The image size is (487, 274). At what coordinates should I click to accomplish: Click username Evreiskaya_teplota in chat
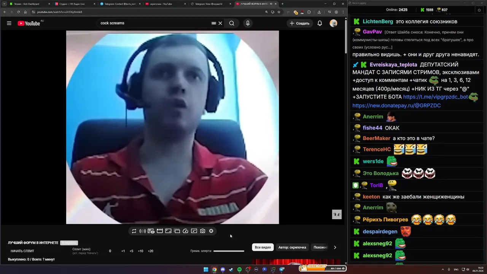393,65
